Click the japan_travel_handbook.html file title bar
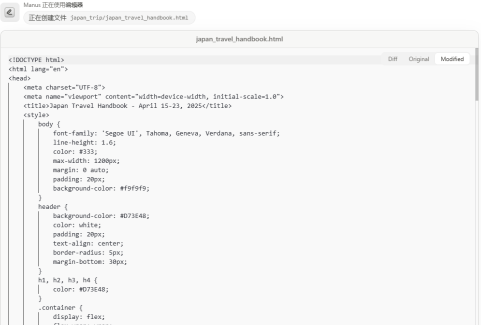The width and height of the screenshot is (481, 325). (x=239, y=39)
